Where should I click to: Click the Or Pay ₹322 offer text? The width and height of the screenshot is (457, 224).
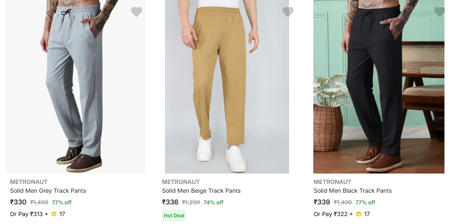tap(330, 214)
